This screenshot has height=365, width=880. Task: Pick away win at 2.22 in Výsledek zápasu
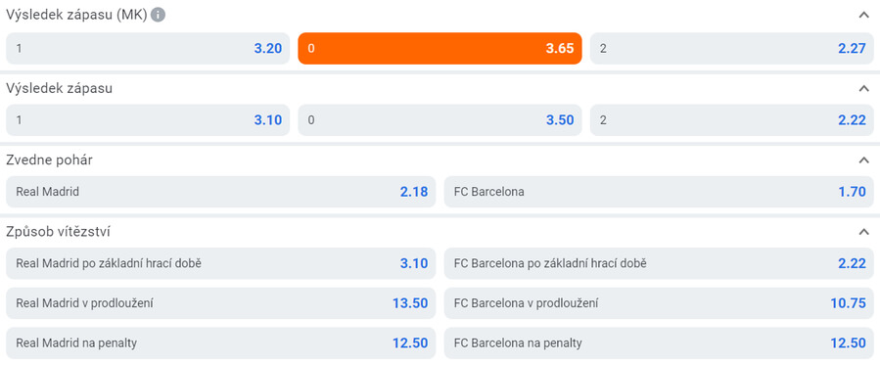pyautogui.click(x=732, y=120)
